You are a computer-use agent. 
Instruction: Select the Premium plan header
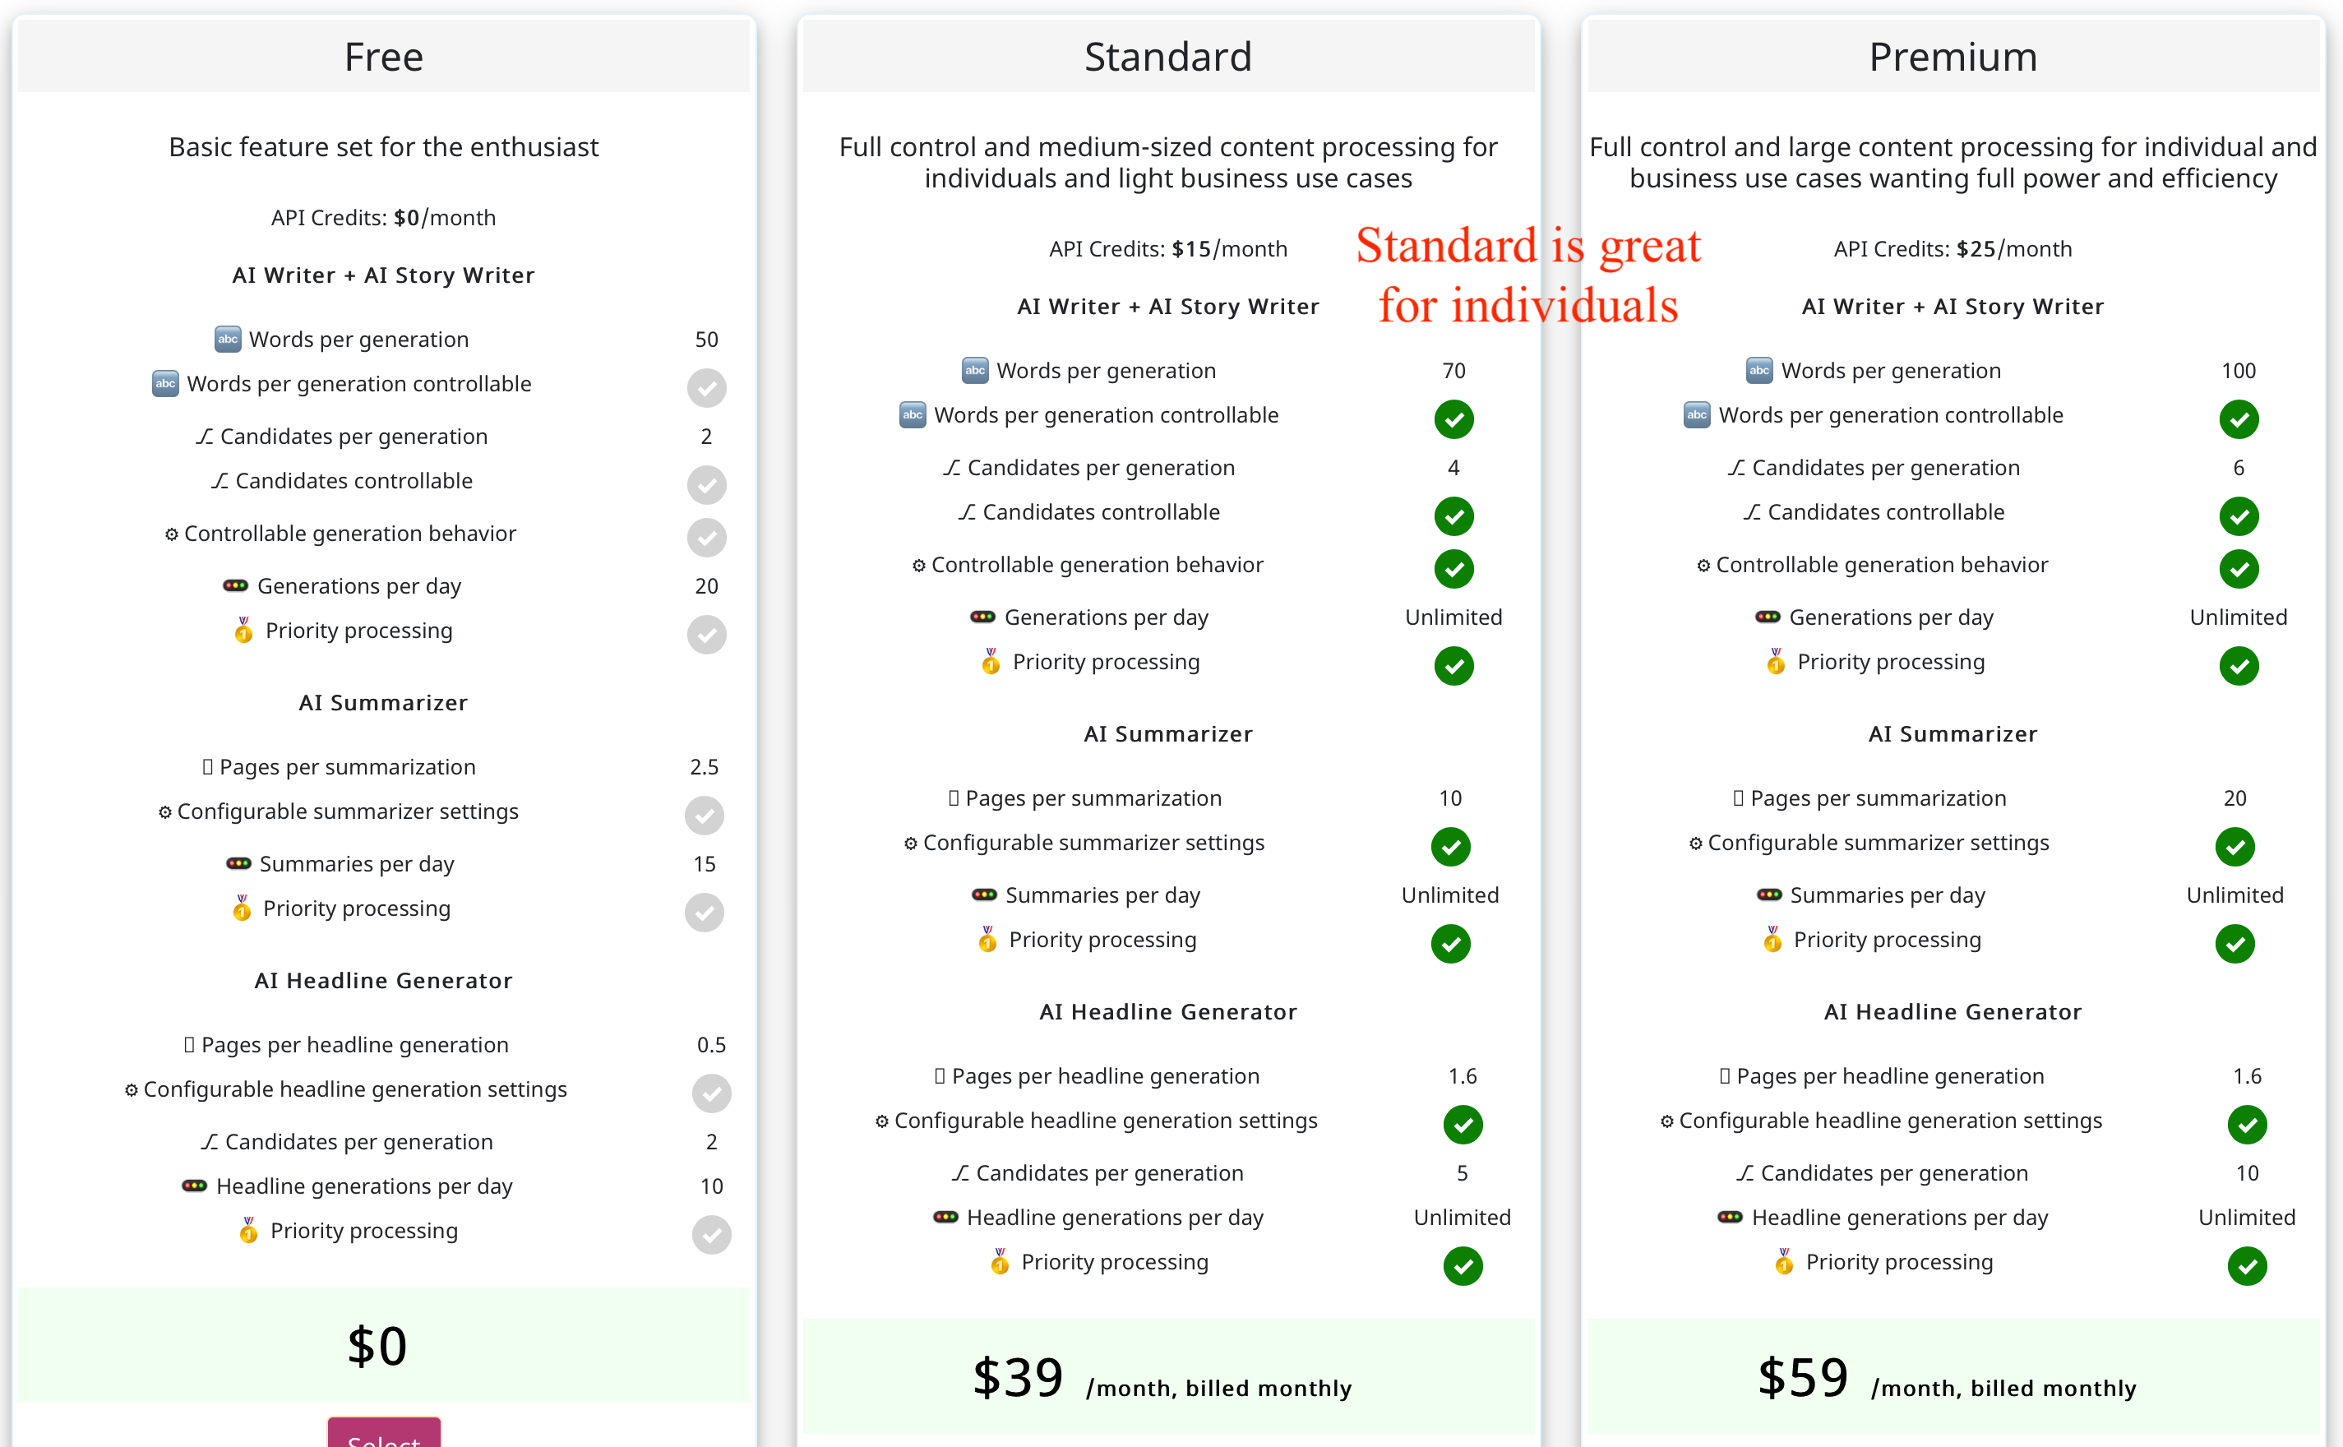tap(1952, 57)
